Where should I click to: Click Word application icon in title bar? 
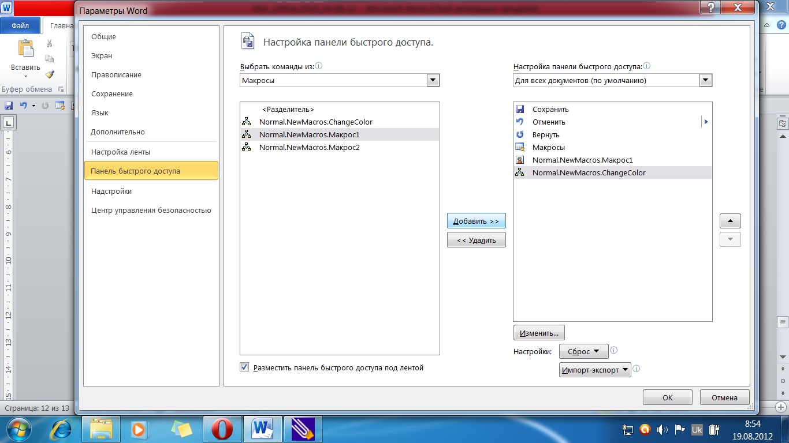point(6,8)
